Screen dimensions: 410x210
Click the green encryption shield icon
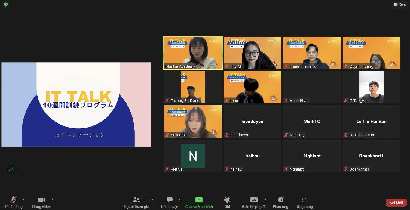click(6, 5)
